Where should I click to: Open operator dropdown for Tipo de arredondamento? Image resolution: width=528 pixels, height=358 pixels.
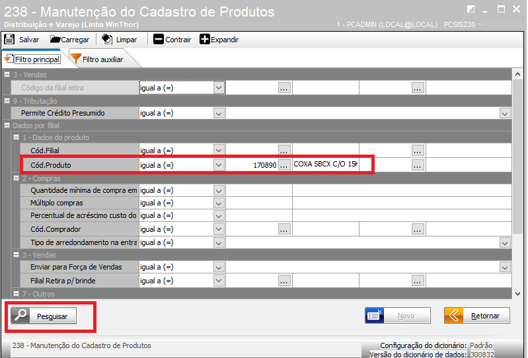click(219, 242)
